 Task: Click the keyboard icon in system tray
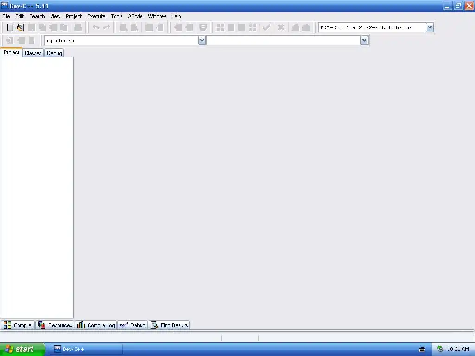click(x=422, y=350)
